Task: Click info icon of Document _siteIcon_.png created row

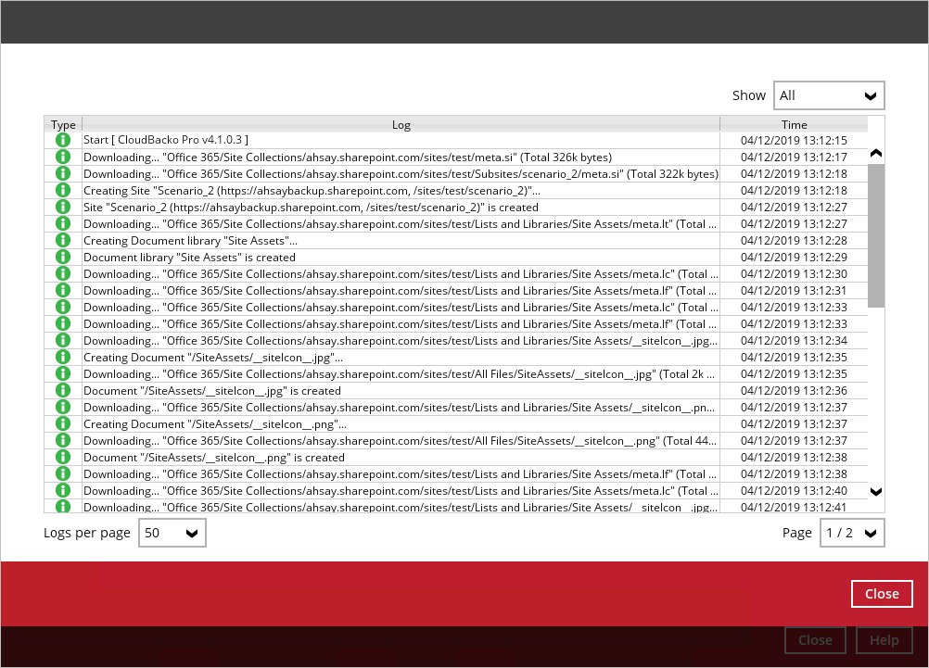Action: [63, 457]
